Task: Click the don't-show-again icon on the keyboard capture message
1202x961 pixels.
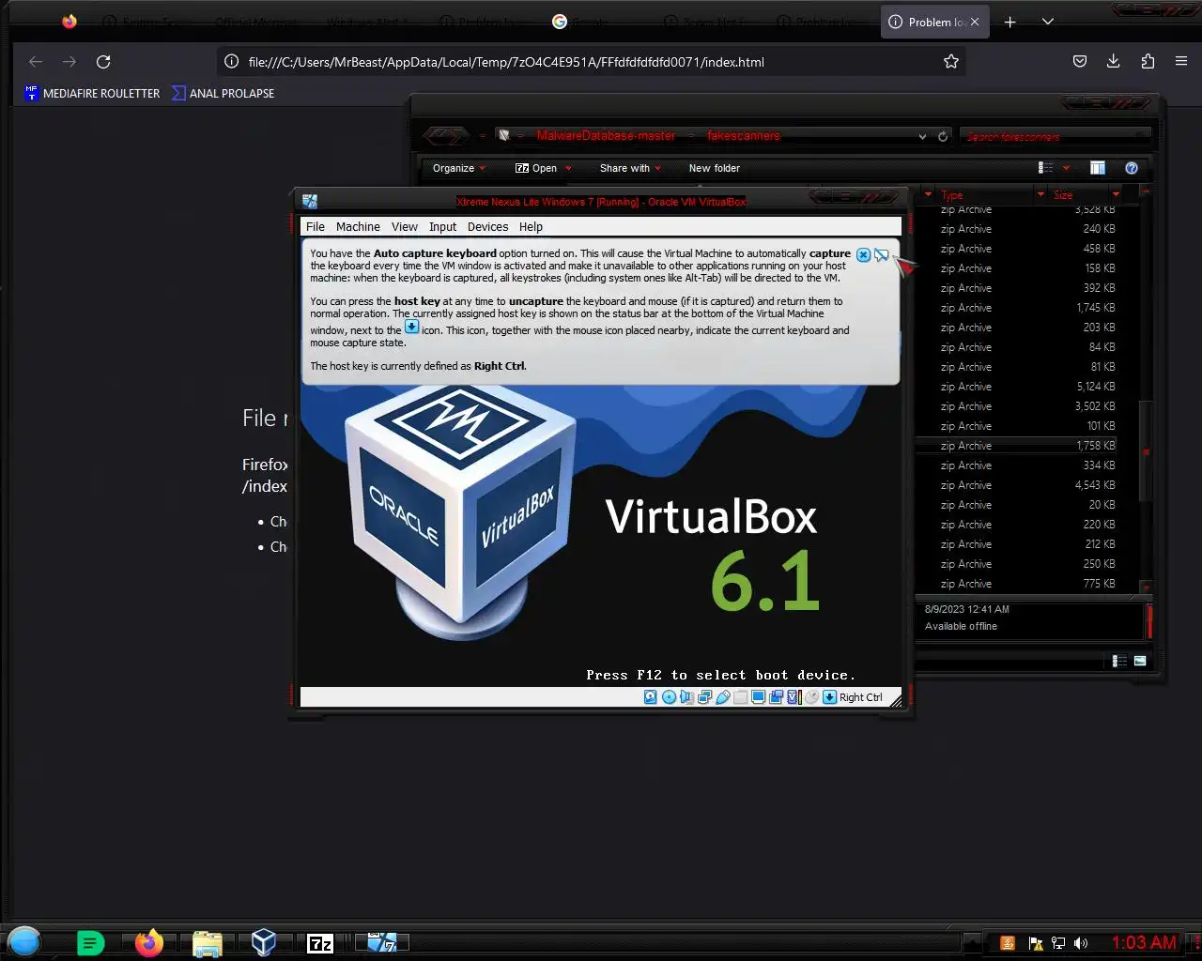Action: pos(881,254)
